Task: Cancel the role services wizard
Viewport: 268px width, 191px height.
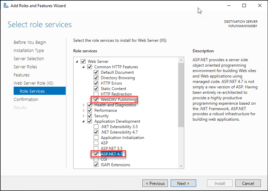Action: coord(248,184)
